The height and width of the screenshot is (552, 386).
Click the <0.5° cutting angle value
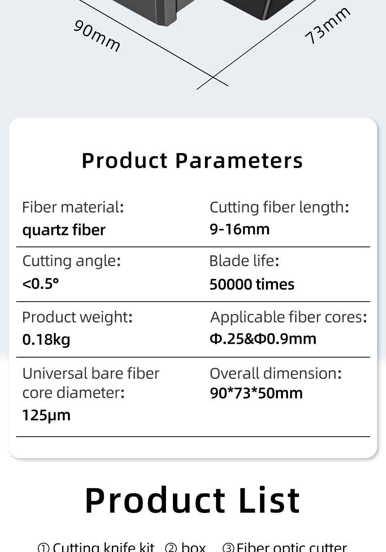pos(41,284)
